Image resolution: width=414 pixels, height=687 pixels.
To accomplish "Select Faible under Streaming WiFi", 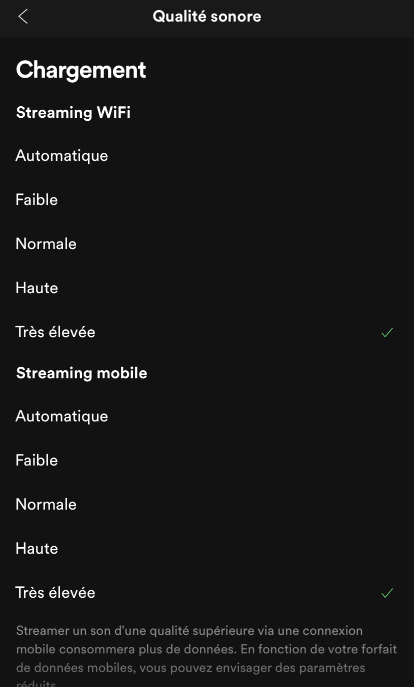I will [207, 199].
